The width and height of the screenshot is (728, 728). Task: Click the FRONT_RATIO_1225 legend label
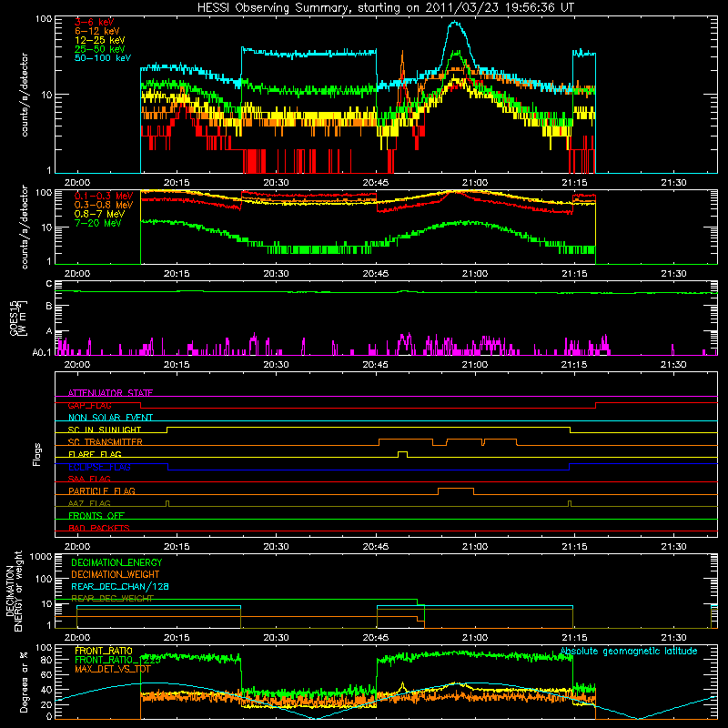point(117,660)
